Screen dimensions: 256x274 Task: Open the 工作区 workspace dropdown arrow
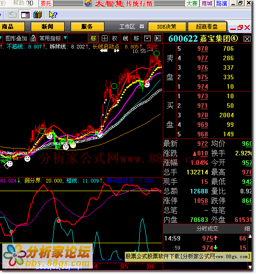point(142,26)
